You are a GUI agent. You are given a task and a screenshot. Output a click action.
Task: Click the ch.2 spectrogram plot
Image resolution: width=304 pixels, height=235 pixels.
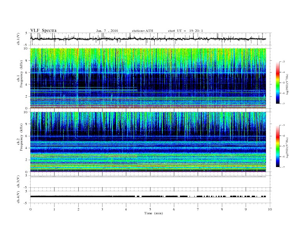pos(148,142)
